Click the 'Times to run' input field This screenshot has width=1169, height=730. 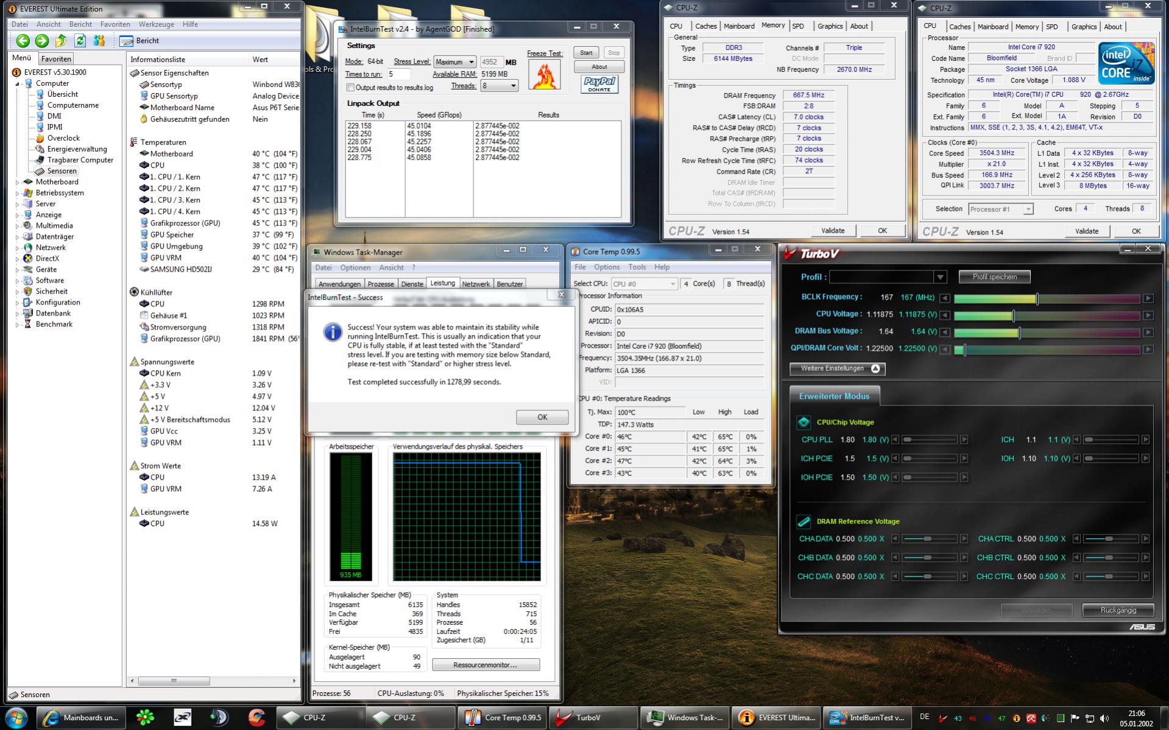pos(399,74)
